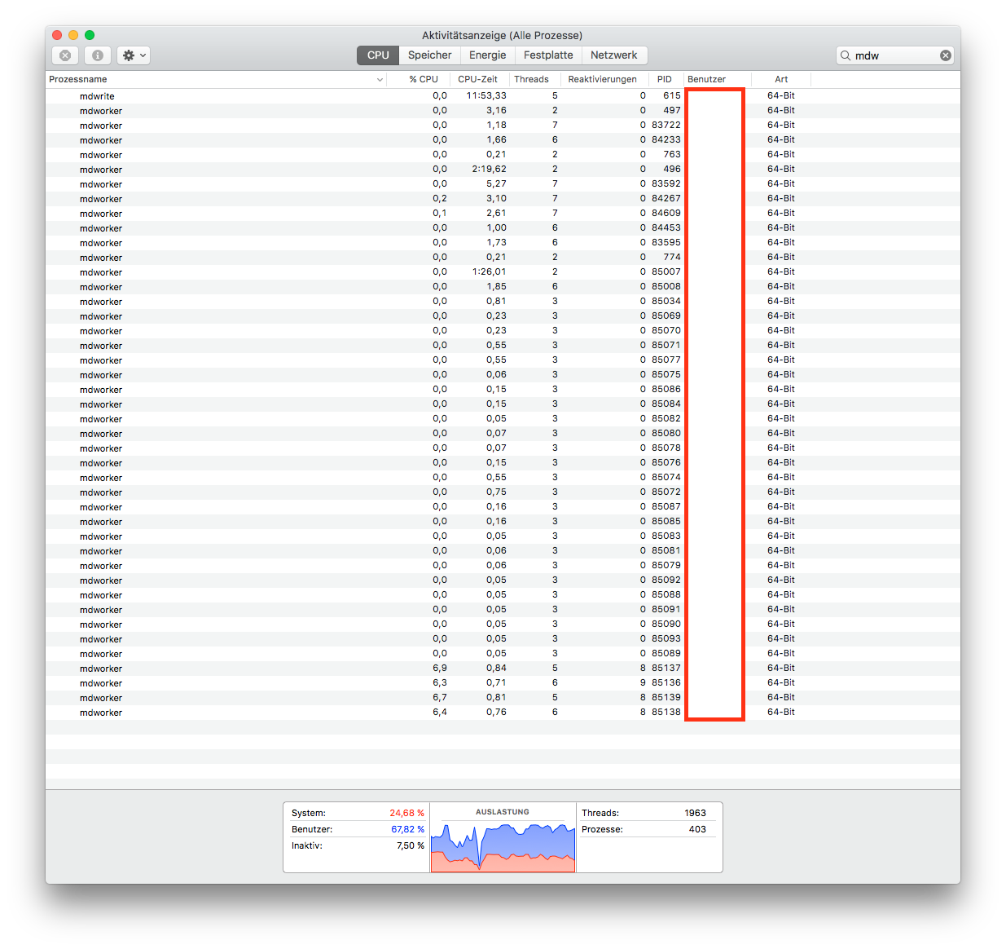Select the process with PID 84453

503,227
